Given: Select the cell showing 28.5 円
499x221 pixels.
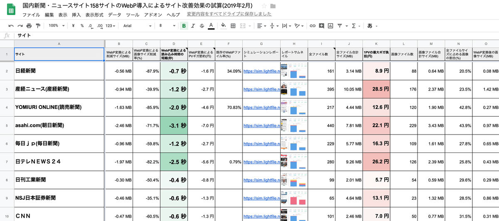Looking at the screenshot, I should 376,89.
